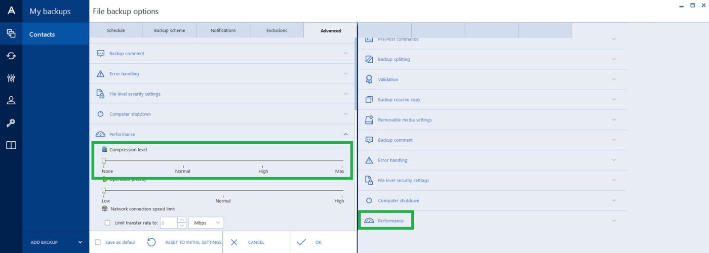This screenshot has height=253, width=709.
Task: Open the Backup section icon in sidebar
Action: click(x=11, y=33)
